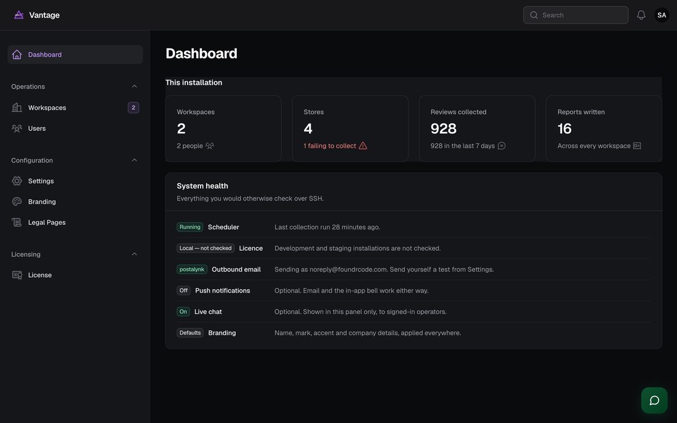Click the 'Off' badge for Push notifications

click(x=183, y=290)
